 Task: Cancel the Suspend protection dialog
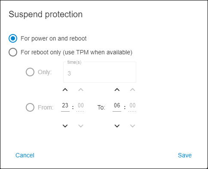pyautogui.click(x=25, y=155)
